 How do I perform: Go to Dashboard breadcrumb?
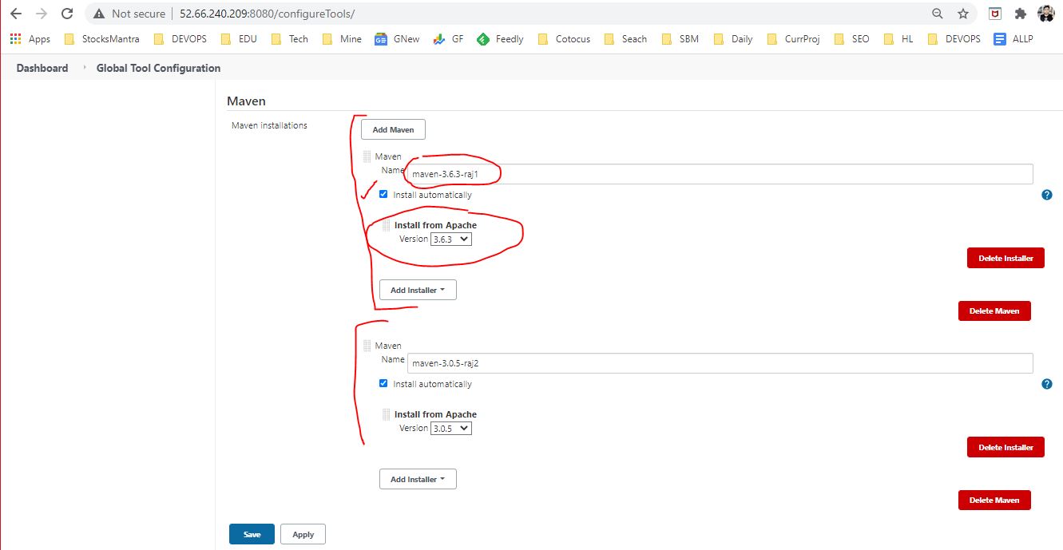click(42, 68)
